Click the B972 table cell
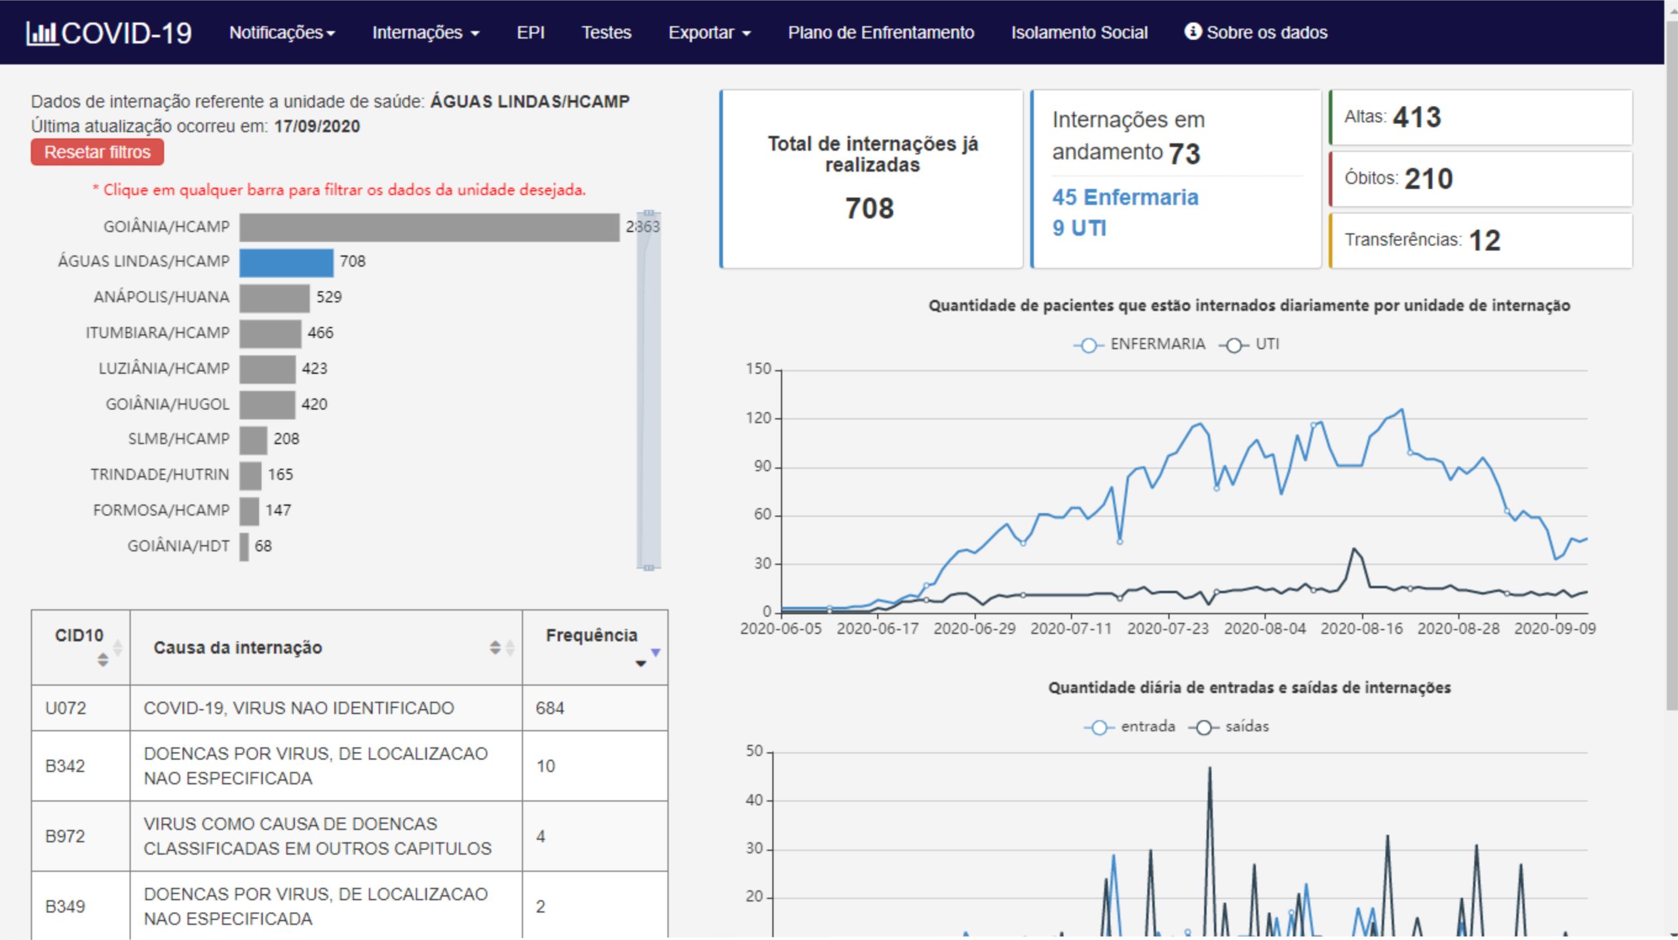1678x940 pixels. tap(81, 837)
